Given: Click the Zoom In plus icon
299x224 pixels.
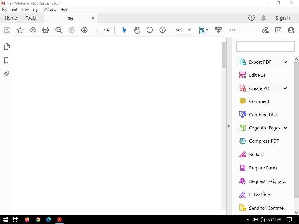Looking at the screenshot, I should tap(163, 30).
